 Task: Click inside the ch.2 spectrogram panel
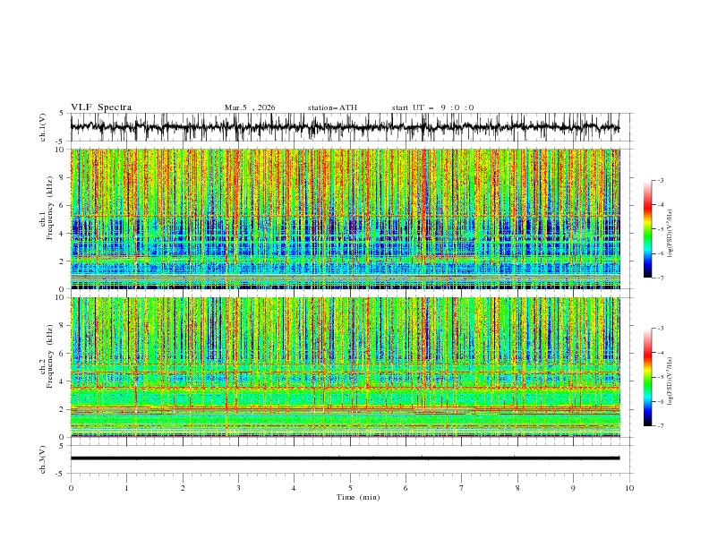(x=345, y=367)
